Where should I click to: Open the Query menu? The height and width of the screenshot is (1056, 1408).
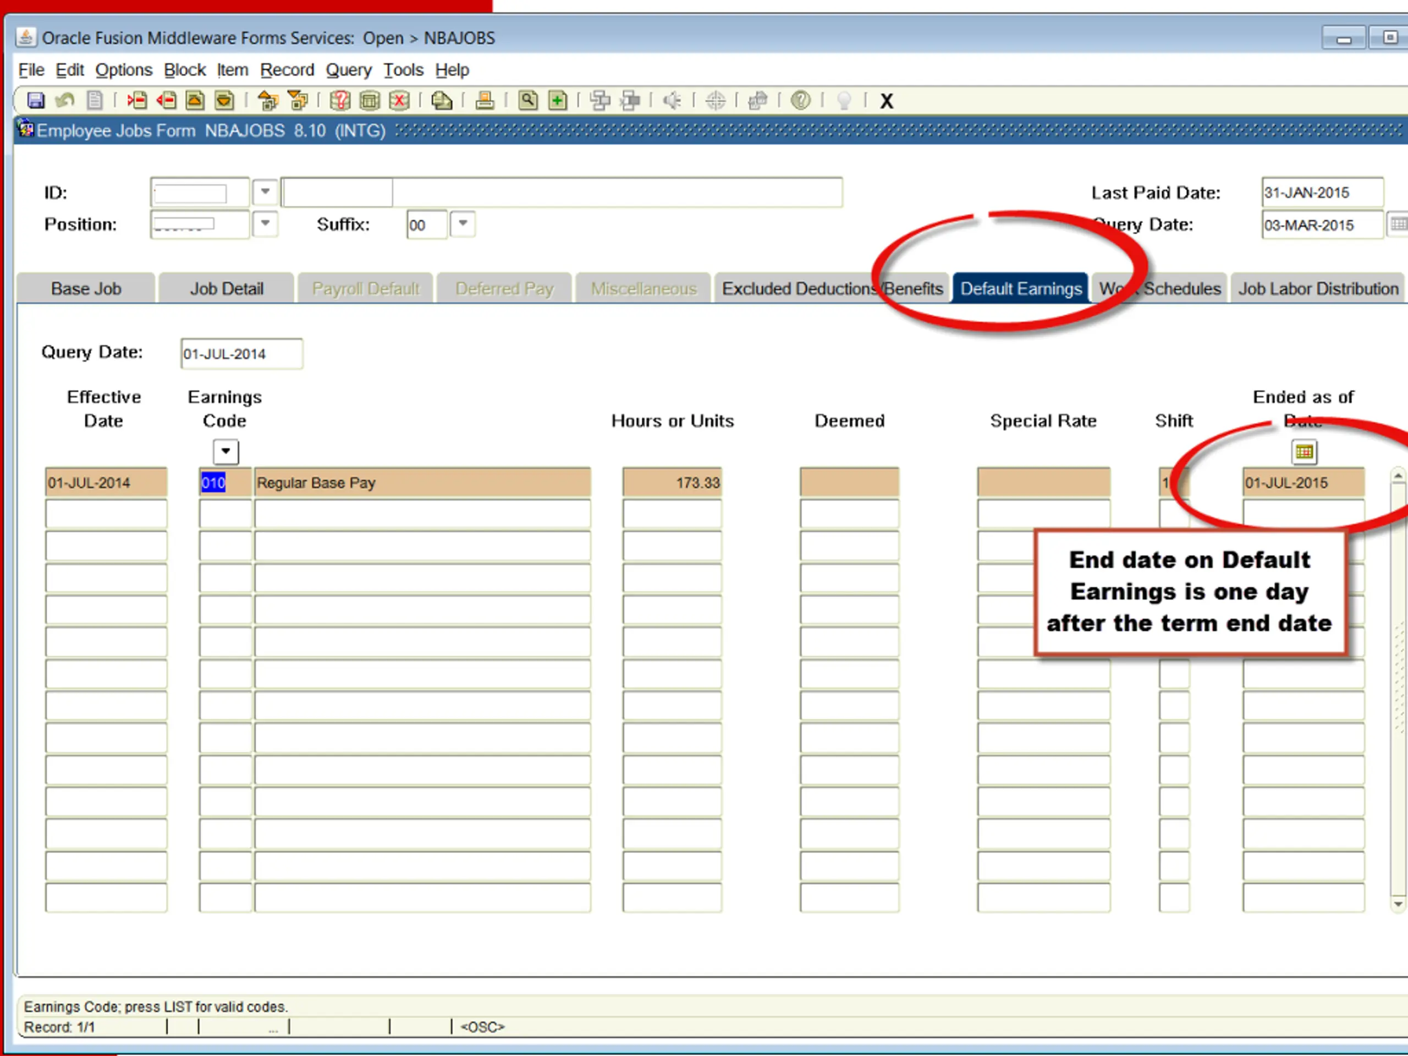point(348,70)
